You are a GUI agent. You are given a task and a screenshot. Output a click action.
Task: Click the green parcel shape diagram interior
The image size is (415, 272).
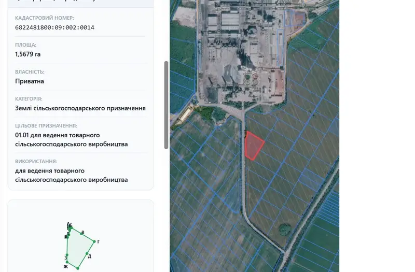[x=79, y=248]
